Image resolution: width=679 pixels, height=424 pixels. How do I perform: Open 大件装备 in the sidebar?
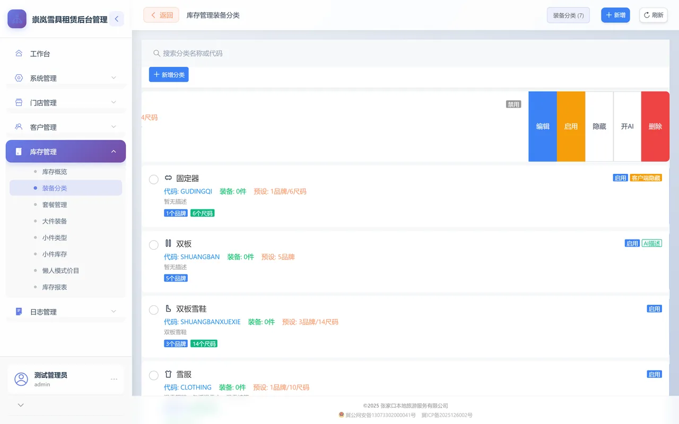[x=66, y=221]
